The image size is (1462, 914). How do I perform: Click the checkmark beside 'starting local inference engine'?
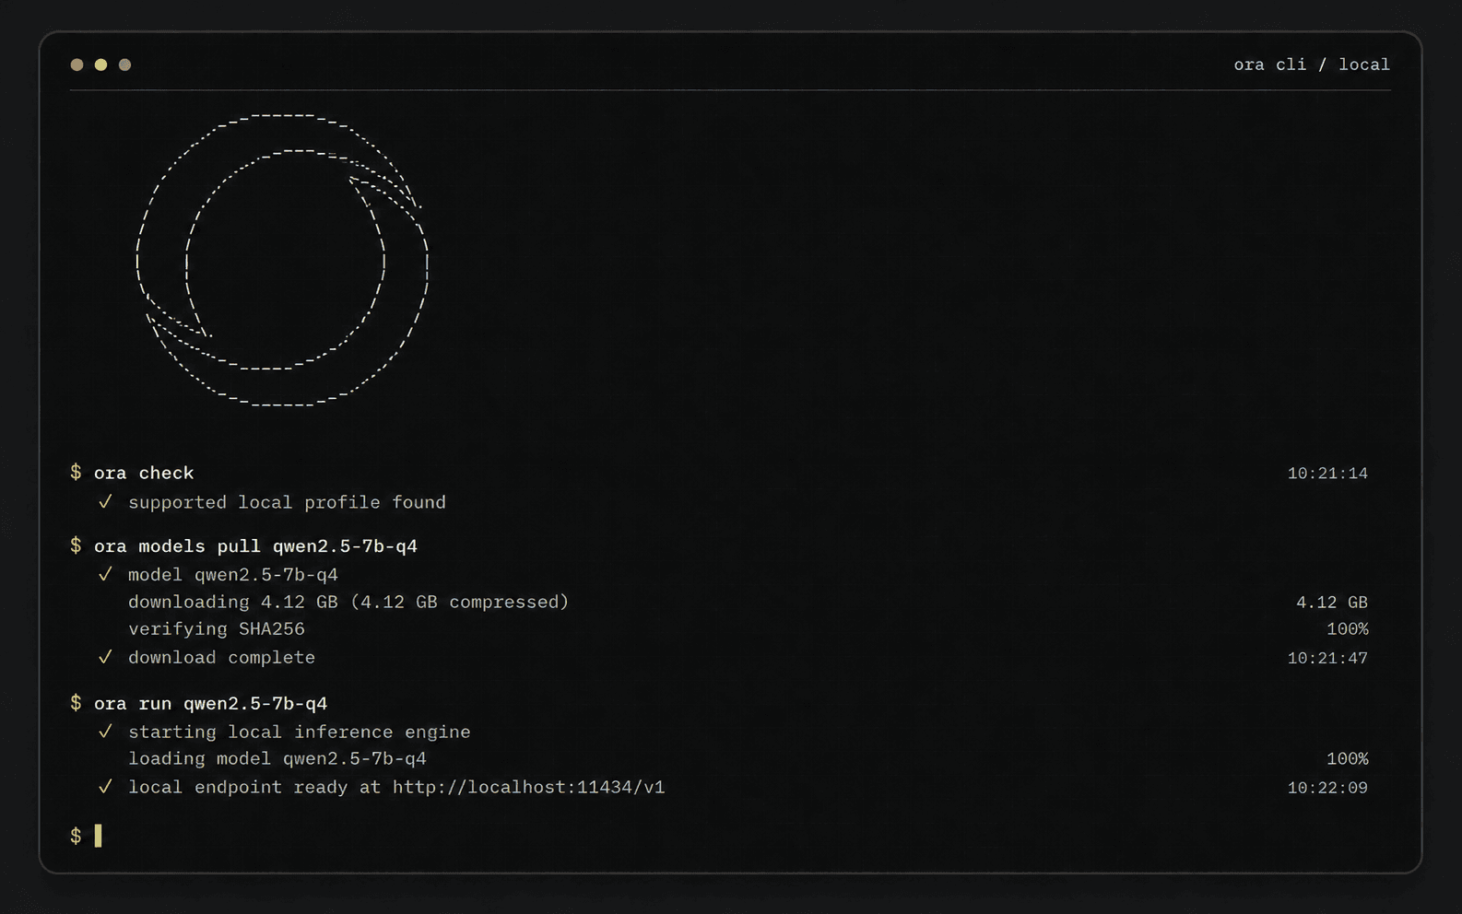pos(105,732)
